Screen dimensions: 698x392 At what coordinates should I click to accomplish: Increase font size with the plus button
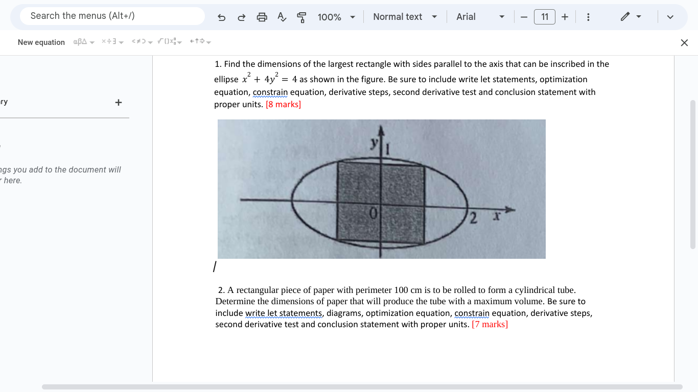point(565,17)
